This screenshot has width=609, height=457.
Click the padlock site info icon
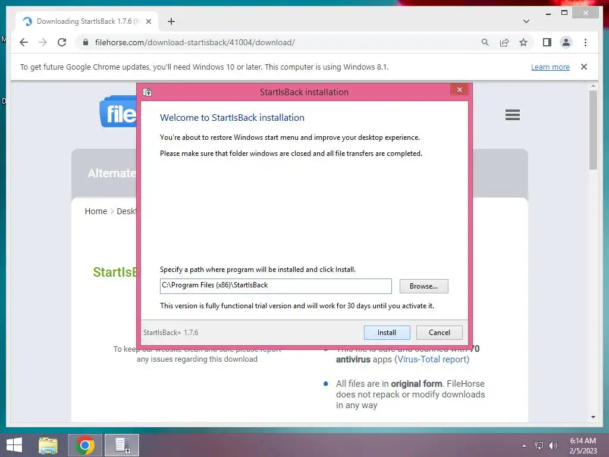[x=86, y=42]
